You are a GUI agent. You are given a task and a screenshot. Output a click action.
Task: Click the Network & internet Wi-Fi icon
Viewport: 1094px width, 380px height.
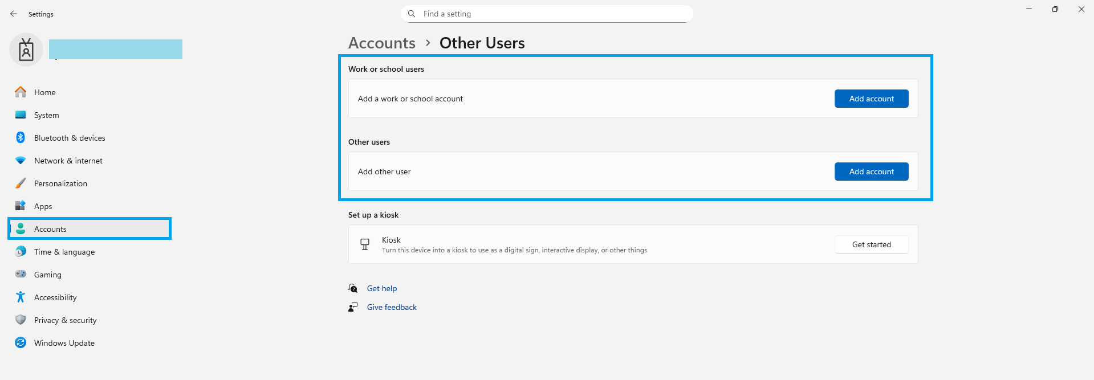[21, 161]
